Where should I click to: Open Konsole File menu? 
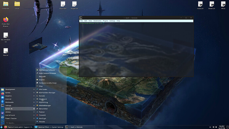(82, 21)
